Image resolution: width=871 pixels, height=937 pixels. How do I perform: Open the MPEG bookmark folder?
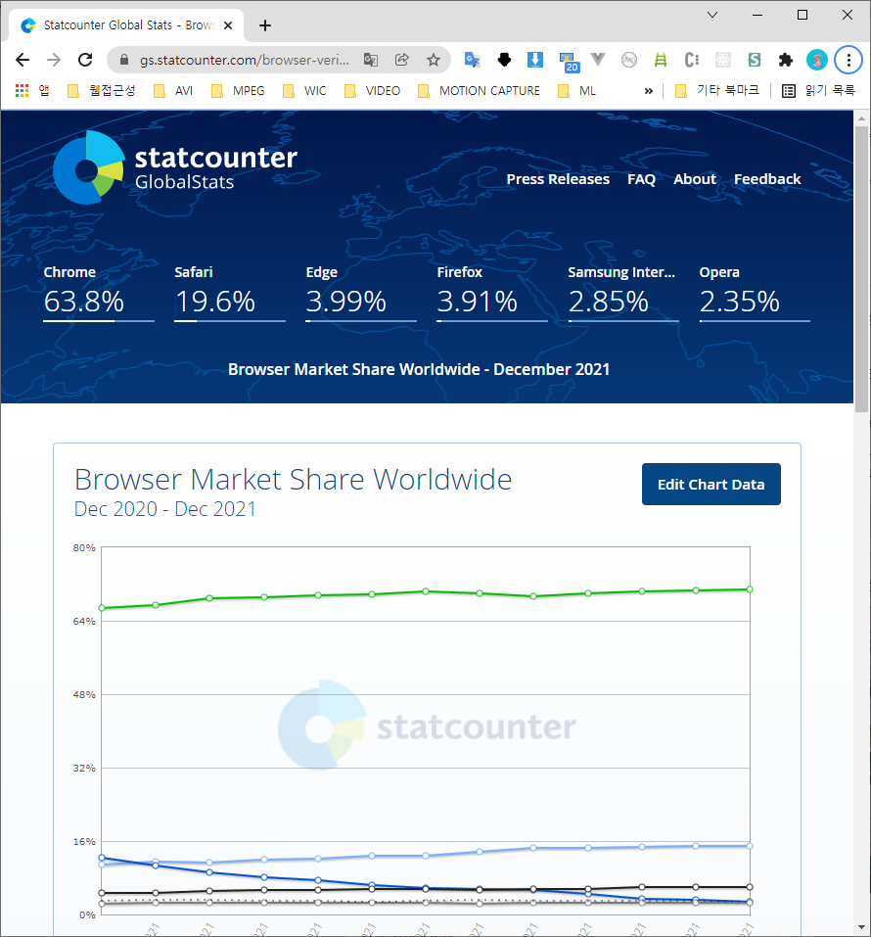point(238,90)
